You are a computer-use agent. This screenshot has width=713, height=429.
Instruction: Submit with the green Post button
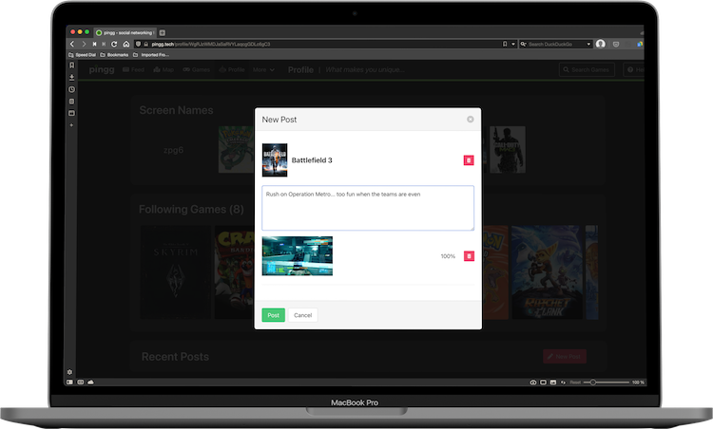coord(273,315)
